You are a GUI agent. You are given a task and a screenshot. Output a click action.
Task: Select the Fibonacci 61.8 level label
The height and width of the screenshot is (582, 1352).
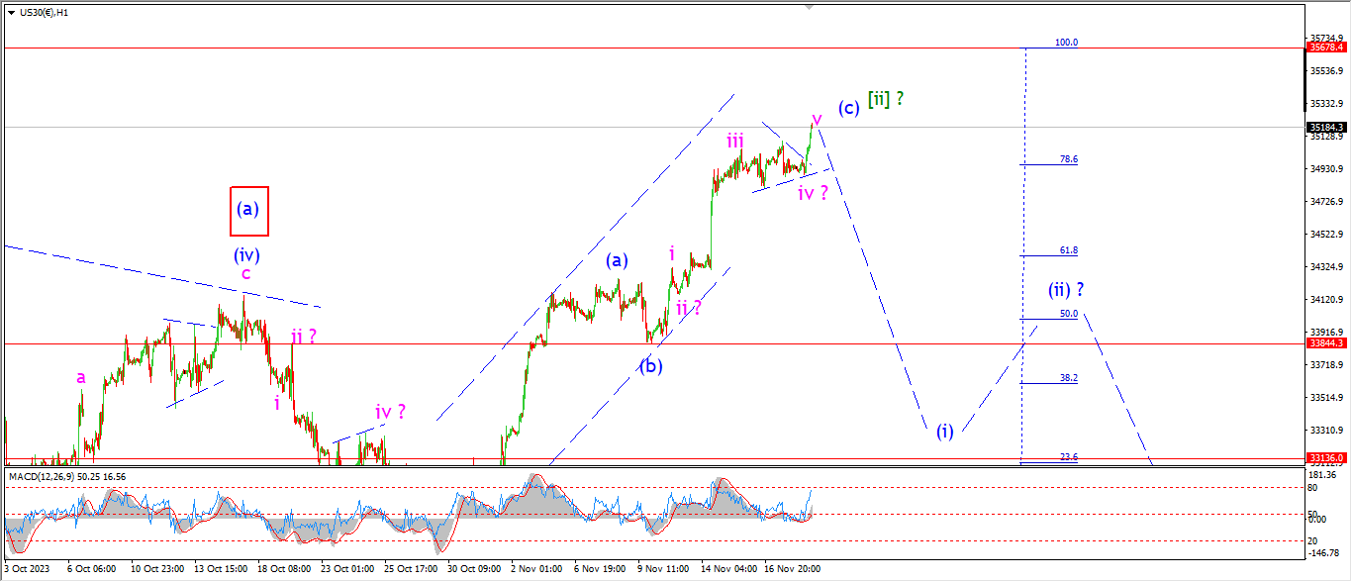pyautogui.click(x=1068, y=251)
